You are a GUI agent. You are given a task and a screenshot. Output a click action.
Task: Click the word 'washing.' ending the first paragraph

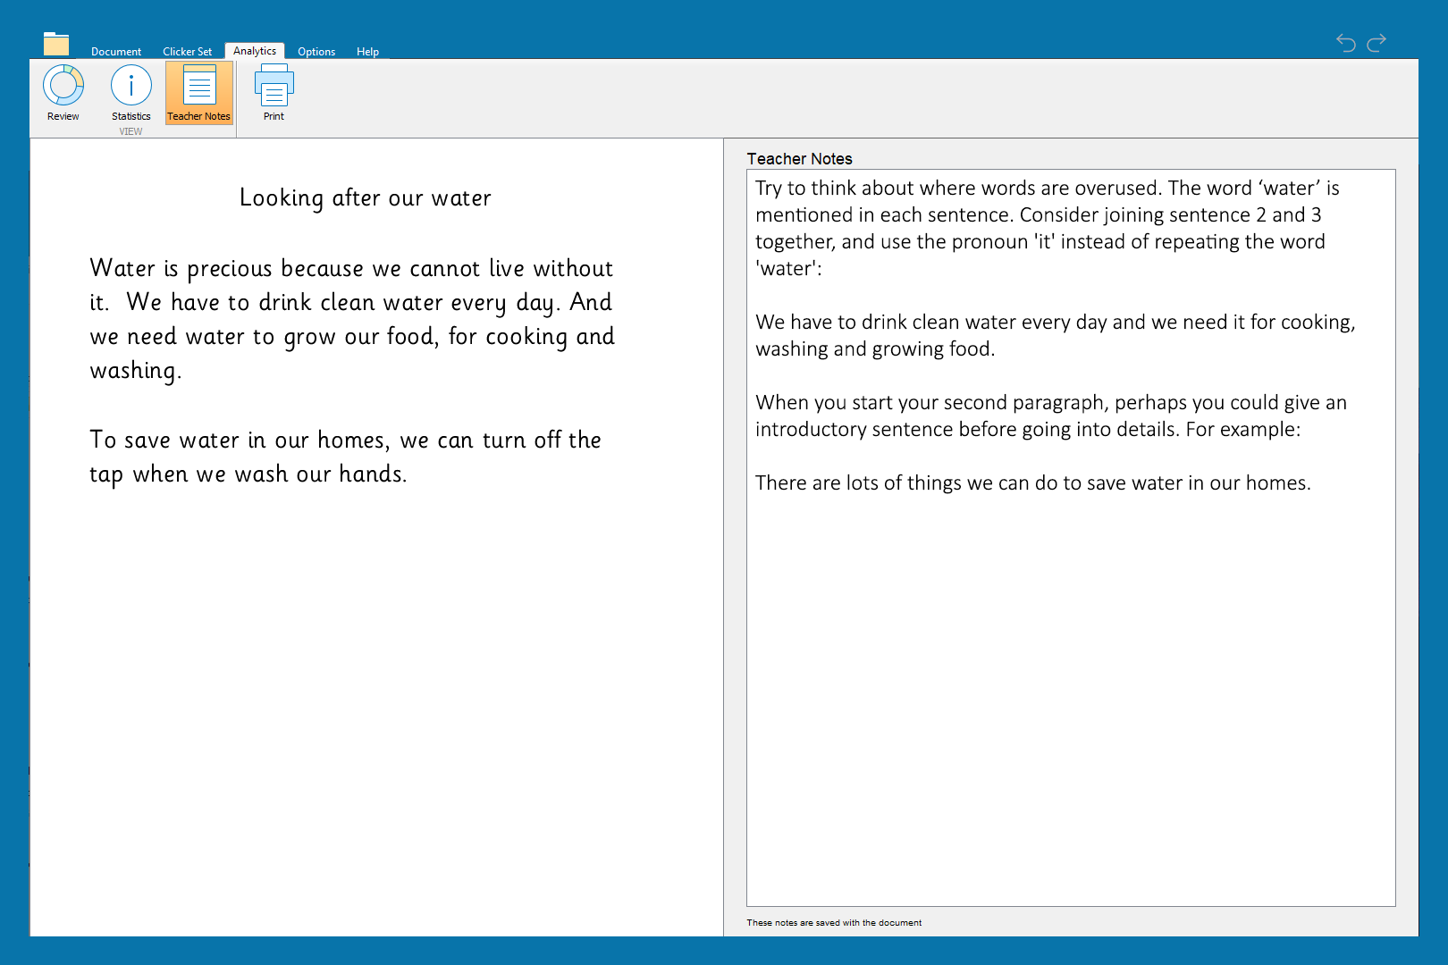136,371
